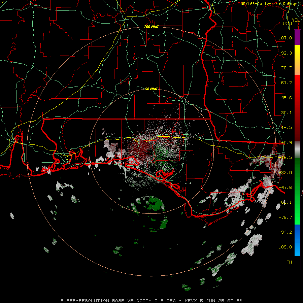
Task: Click the 100 NMI range ring label
Action: pyautogui.click(x=151, y=27)
